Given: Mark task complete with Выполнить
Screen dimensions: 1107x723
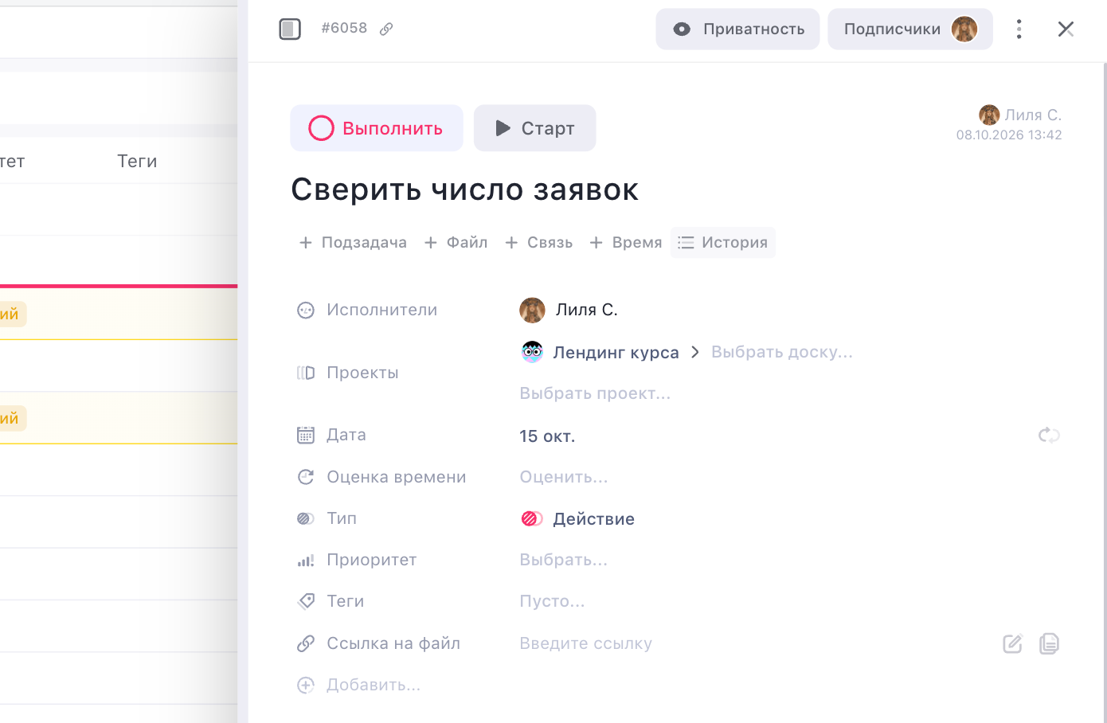Looking at the screenshot, I should (377, 128).
